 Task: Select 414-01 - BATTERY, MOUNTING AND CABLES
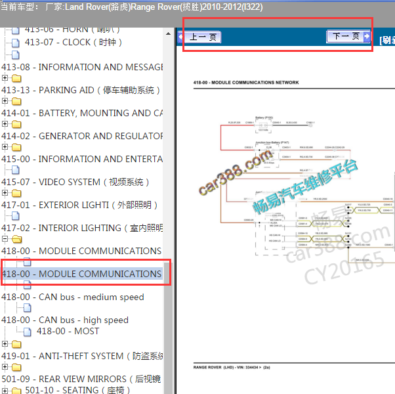tap(82, 113)
